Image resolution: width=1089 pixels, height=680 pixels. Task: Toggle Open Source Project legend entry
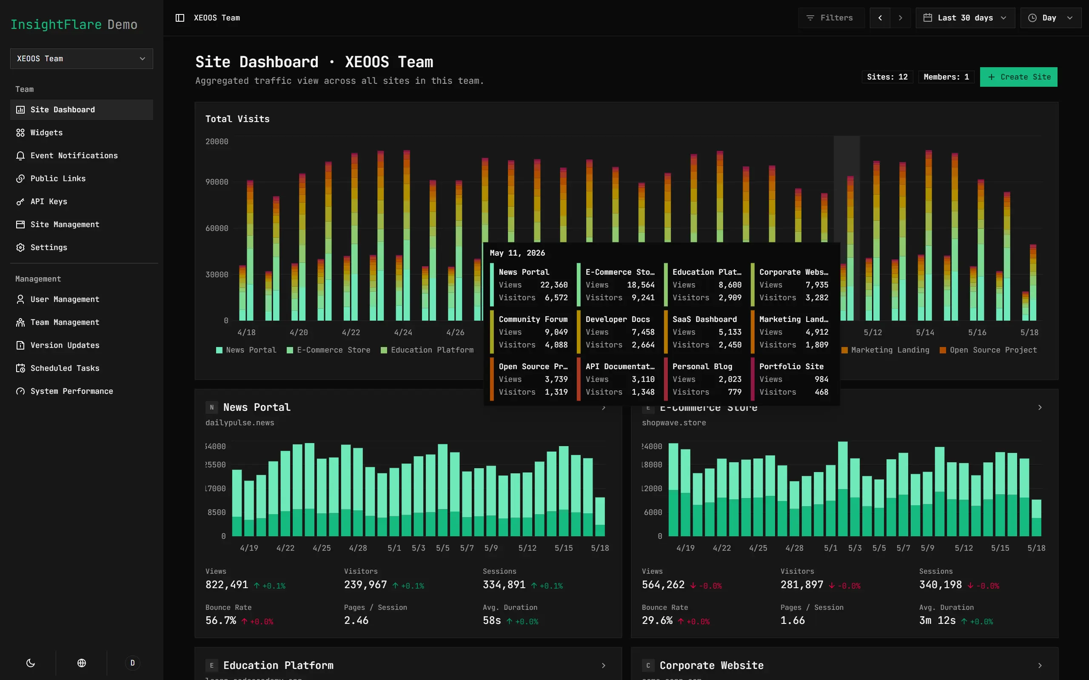[988, 350]
